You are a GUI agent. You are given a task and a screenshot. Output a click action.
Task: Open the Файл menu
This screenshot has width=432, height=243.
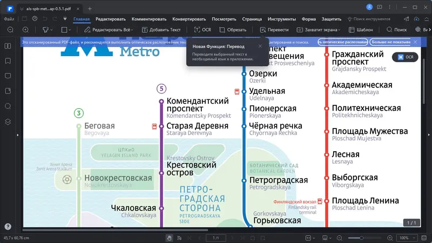point(9,19)
